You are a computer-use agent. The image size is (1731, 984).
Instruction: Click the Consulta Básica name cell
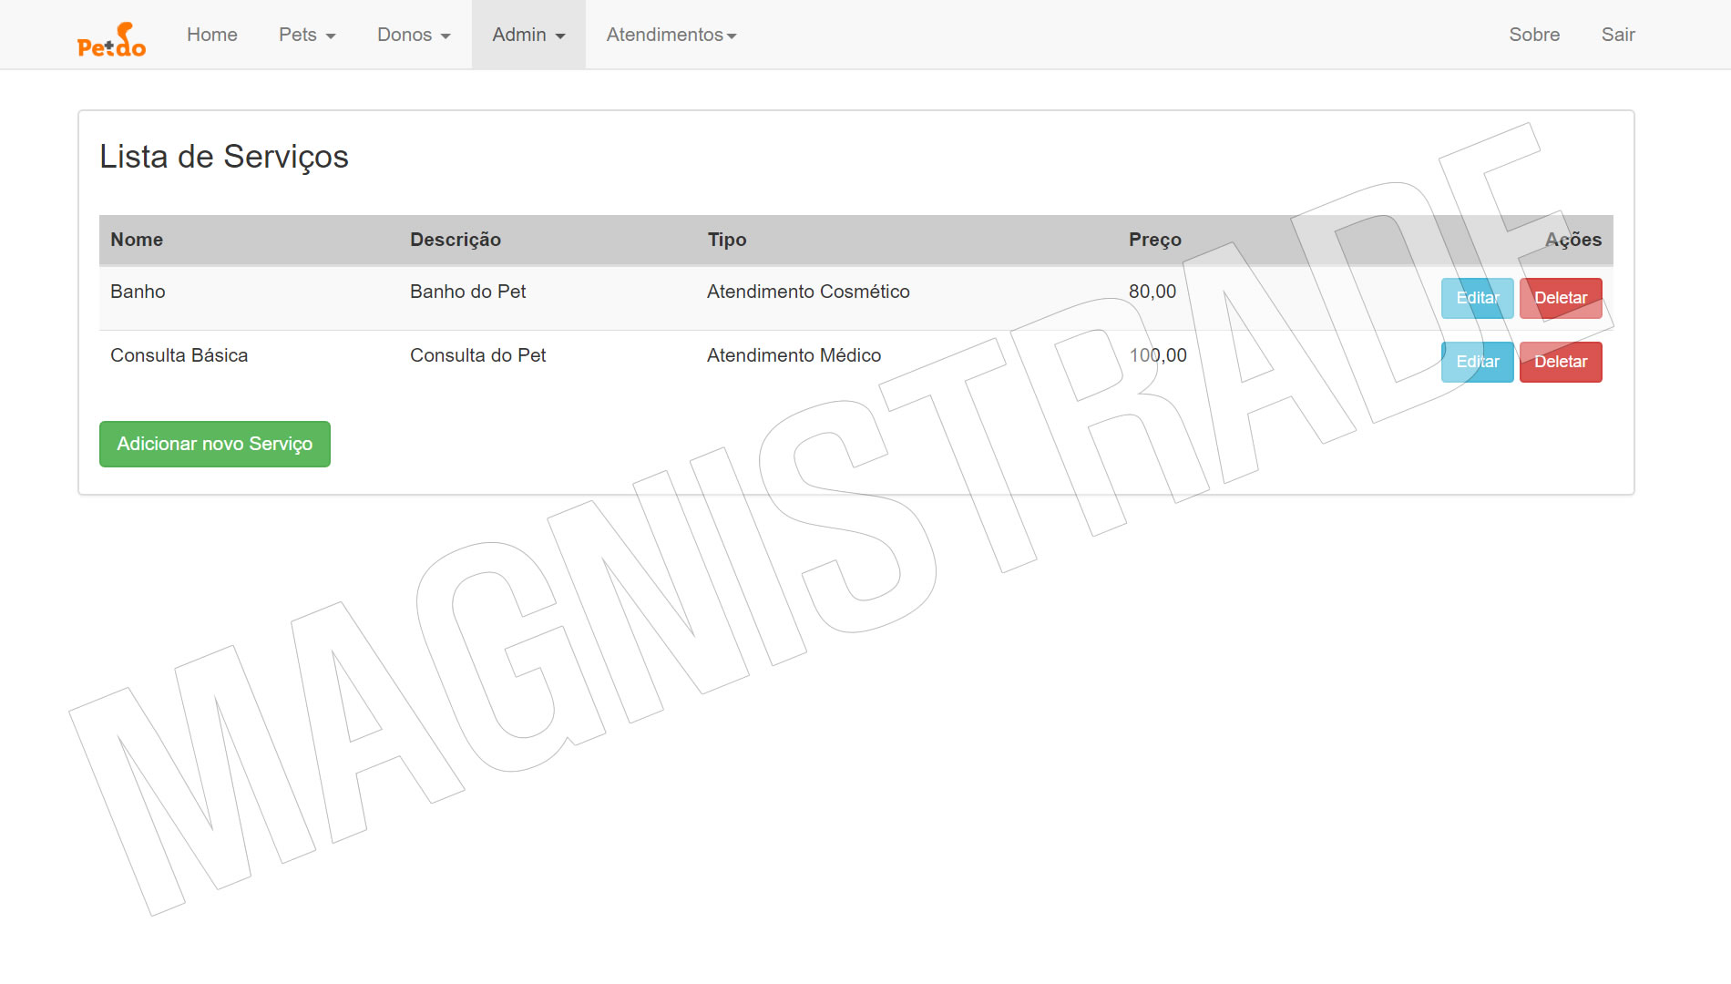(x=179, y=355)
